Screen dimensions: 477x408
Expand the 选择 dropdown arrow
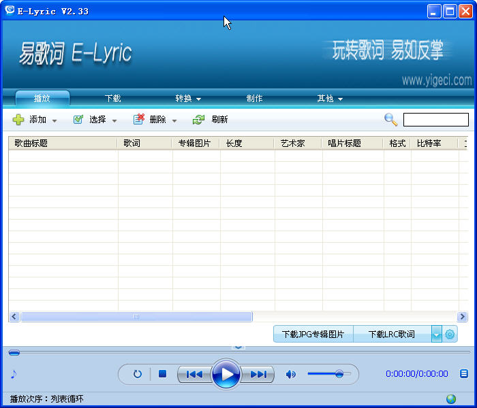click(x=114, y=121)
